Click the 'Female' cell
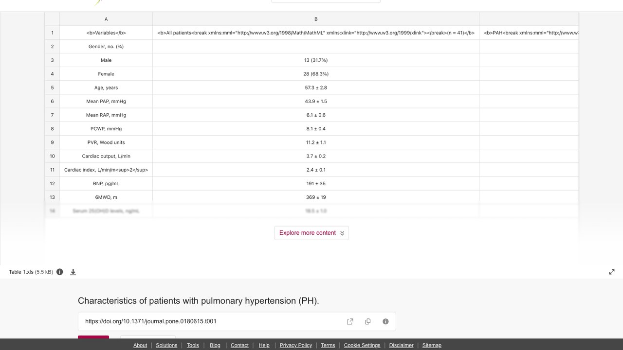The height and width of the screenshot is (350, 623). [106, 74]
